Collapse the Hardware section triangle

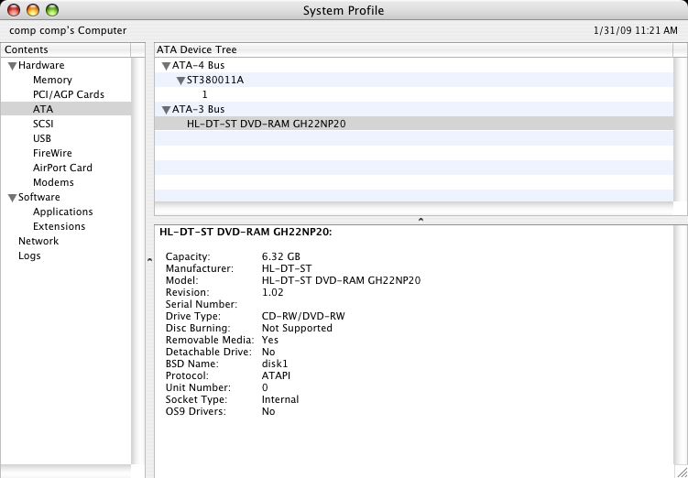coord(12,66)
